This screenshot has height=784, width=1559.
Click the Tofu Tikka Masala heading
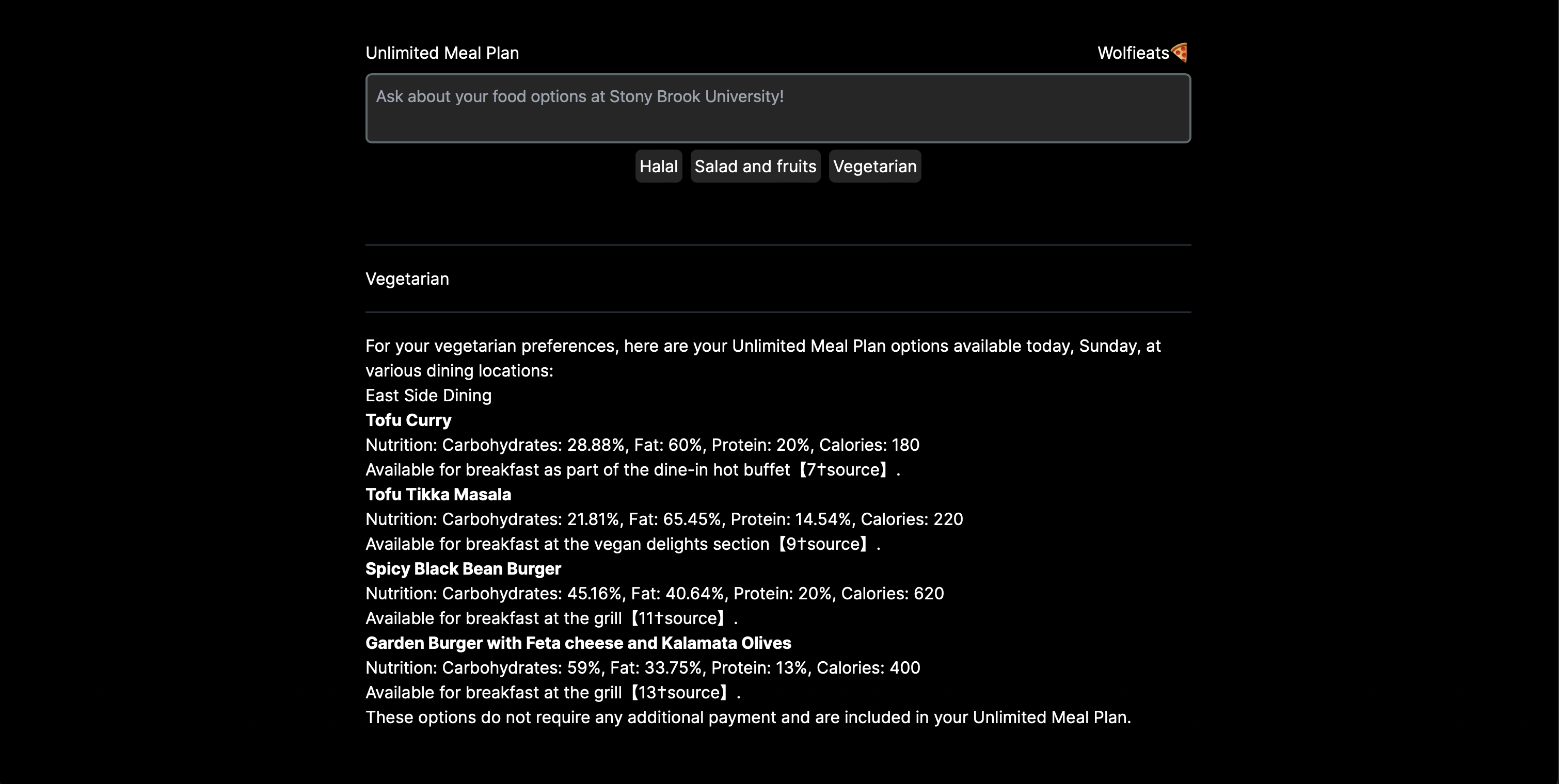[x=438, y=495]
